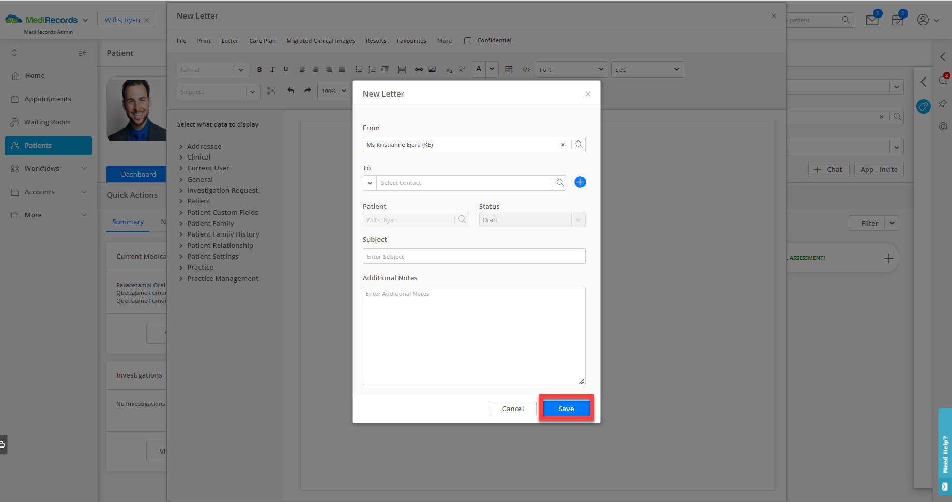This screenshot has height=502, width=952.
Task: Apply subscript formatting
Action: pos(449,70)
